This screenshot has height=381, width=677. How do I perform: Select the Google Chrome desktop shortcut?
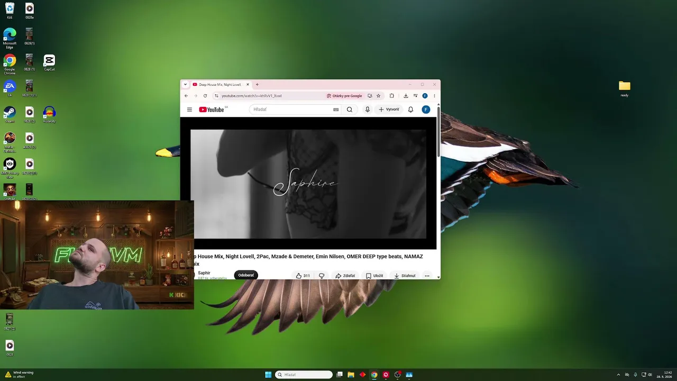[x=10, y=64]
